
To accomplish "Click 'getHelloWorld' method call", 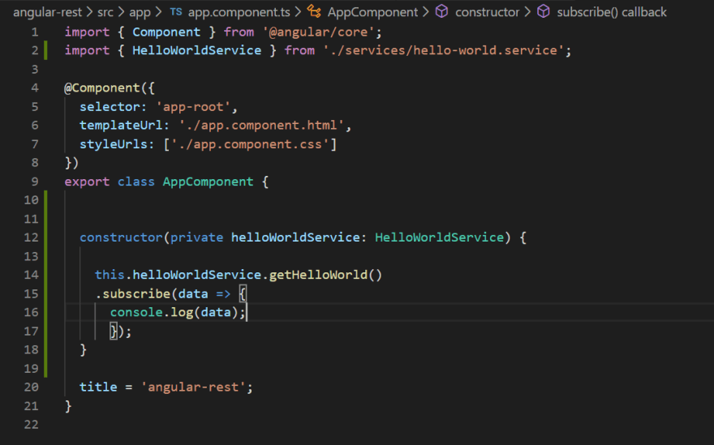I will click(x=318, y=275).
